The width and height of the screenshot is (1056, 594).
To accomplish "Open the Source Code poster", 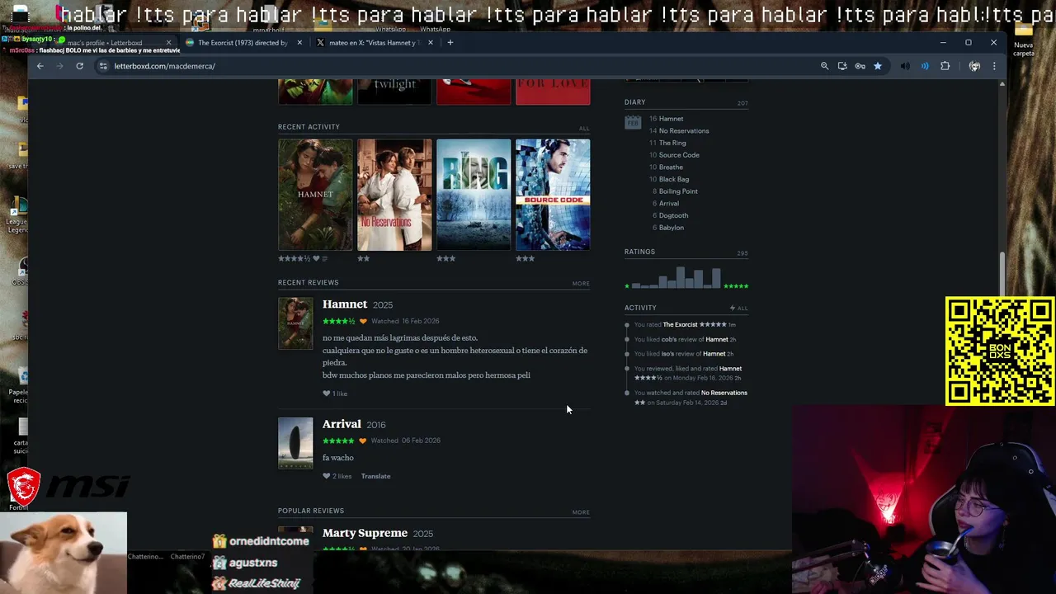I will point(553,195).
